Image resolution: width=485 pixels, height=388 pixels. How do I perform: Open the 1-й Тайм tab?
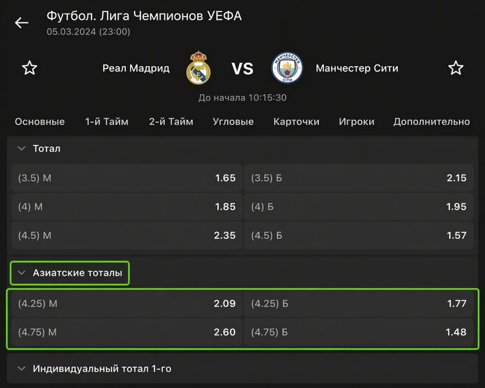click(107, 121)
